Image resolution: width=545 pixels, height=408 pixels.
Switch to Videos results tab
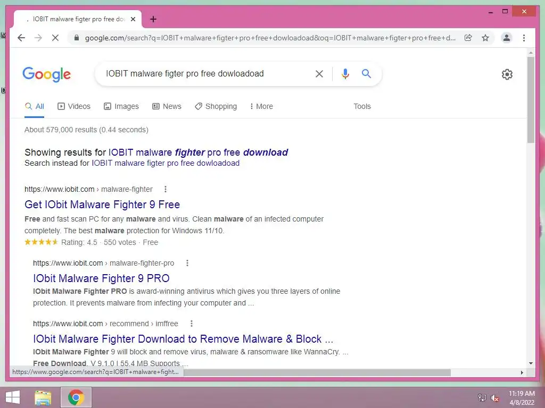tap(73, 106)
